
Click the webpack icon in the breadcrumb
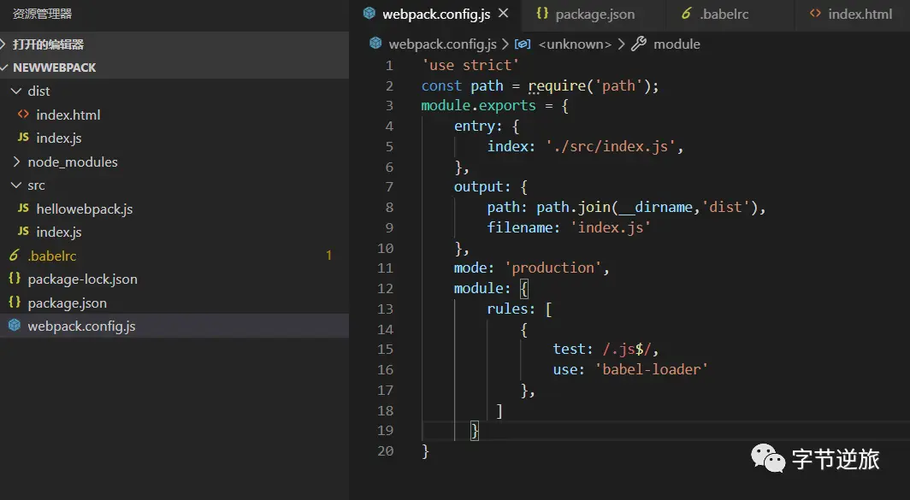(x=375, y=44)
